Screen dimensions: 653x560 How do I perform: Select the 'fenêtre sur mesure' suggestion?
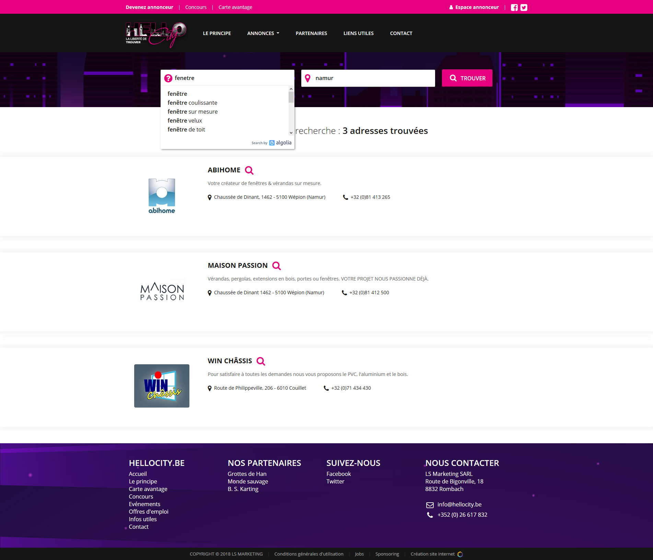(193, 112)
